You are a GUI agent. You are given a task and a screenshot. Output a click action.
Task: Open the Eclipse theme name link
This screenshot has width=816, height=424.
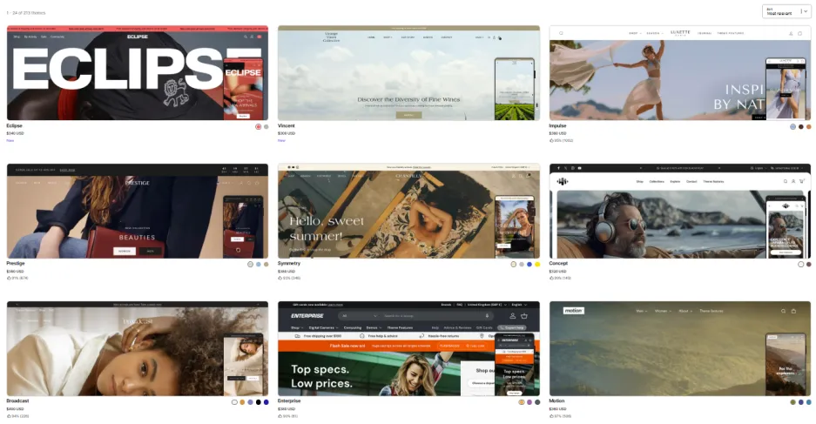click(x=17, y=125)
